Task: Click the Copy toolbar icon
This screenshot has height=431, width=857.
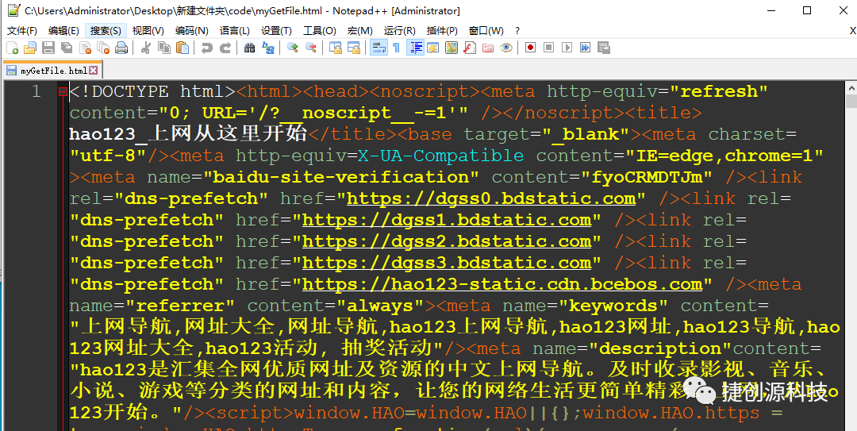Action: pyautogui.click(x=164, y=48)
